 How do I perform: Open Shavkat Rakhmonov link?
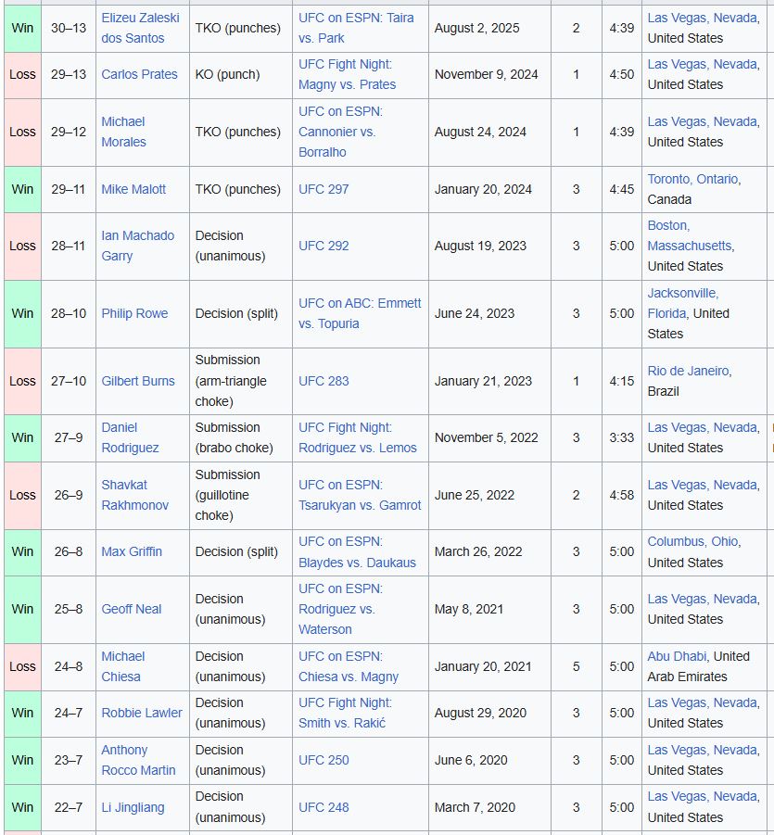134,495
